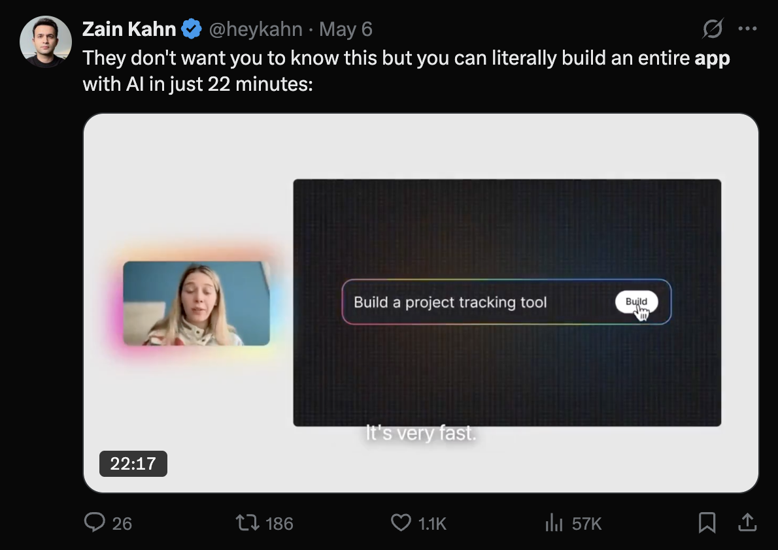The width and height of the screenshot is (778, 550).
Task: Click the 22:17 video duration badge
Action: tap(133, 464)
